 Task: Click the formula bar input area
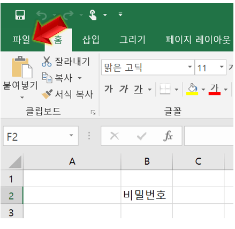click(209, 136)
